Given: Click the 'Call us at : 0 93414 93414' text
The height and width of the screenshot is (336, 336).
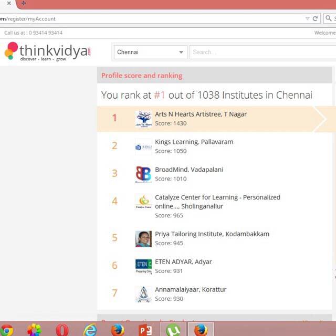Looking at the screenshot, I should [34, 33].
